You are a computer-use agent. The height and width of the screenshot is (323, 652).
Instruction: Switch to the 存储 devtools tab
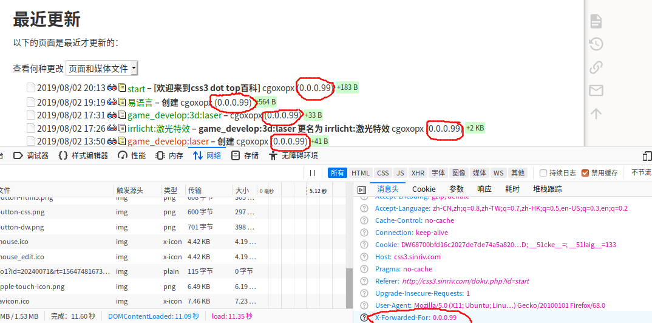(245, 156)
